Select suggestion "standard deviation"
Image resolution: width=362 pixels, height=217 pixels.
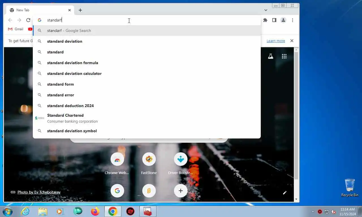click(147, 41)
